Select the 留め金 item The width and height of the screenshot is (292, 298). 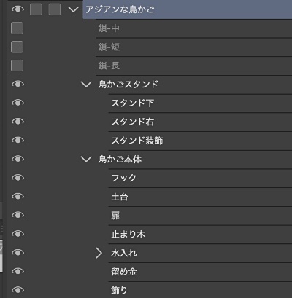click(x=200, y=272)
